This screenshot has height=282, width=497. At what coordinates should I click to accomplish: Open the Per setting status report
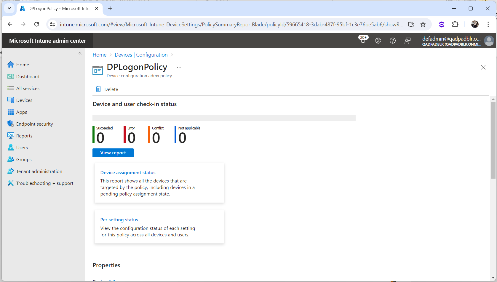click(119, 219)
